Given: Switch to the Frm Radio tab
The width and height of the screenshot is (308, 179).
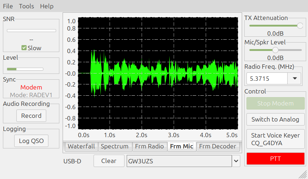Looking at the screenshot, I should (150, 146).
